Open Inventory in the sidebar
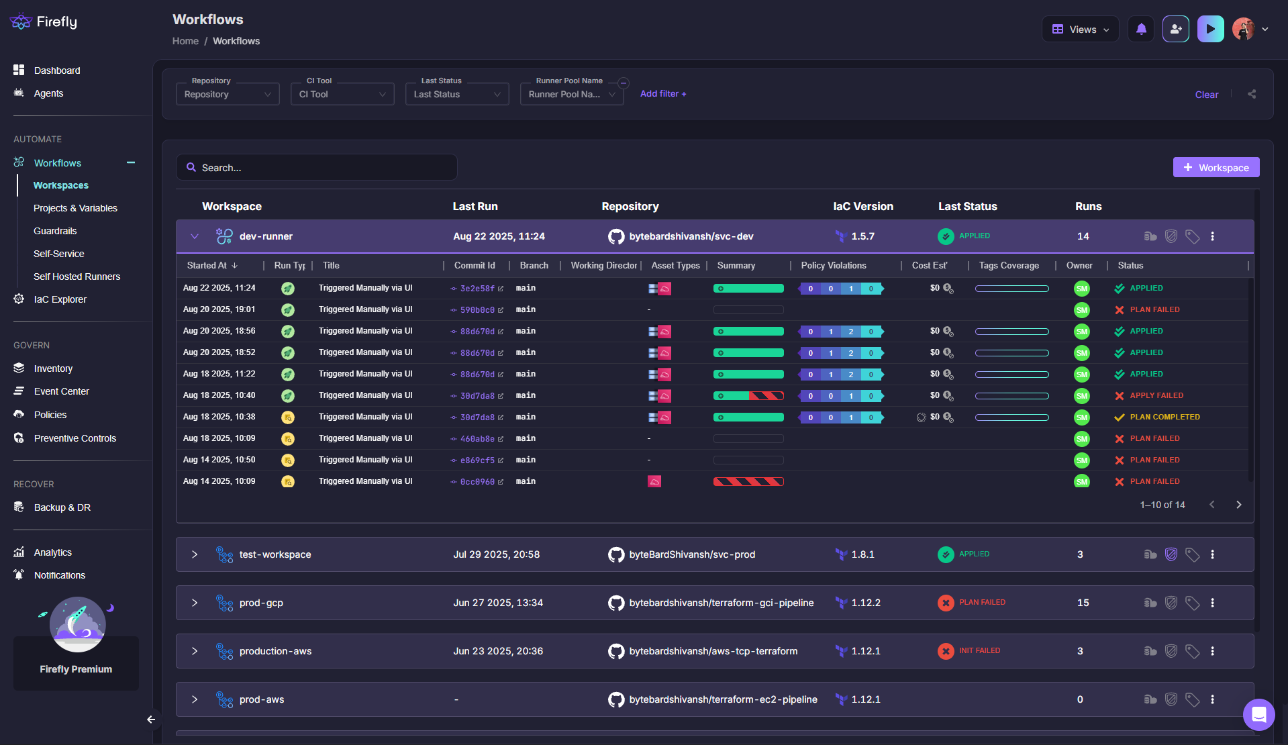Screen dimensions: 1288x745 [53, 368]
